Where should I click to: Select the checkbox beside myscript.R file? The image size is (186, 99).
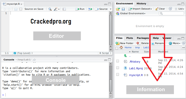pyautogui.click(x=117, y=74)
